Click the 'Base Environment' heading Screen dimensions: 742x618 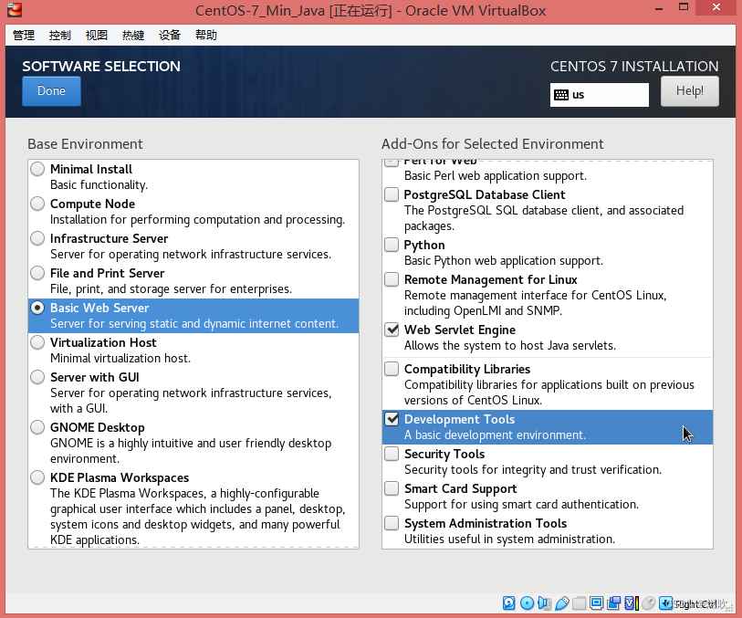coord(85,144)
